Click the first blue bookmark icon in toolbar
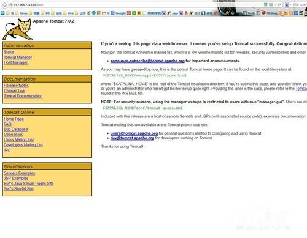Viewport: 307px width, 238px height. pyautogui.click(x=2, y=13)
